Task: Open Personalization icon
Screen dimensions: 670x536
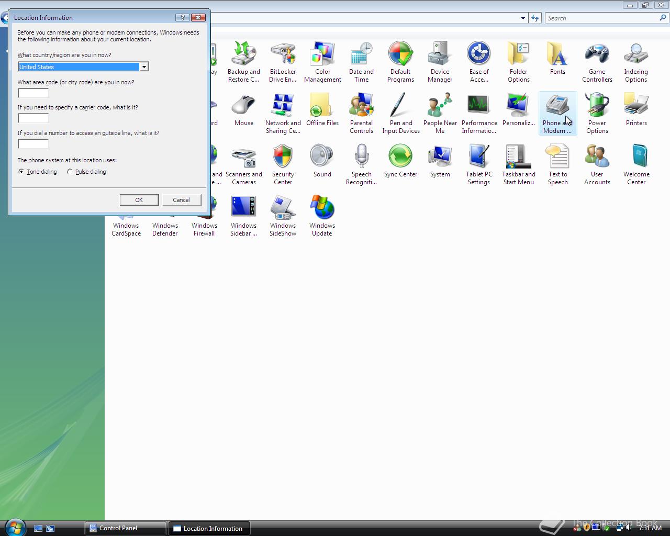Action: pyautogui.click(x=518, y=109)
